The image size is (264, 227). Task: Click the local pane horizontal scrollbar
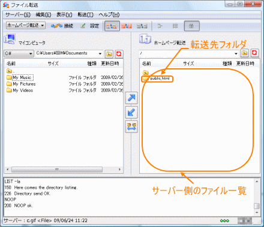(64, 170)
